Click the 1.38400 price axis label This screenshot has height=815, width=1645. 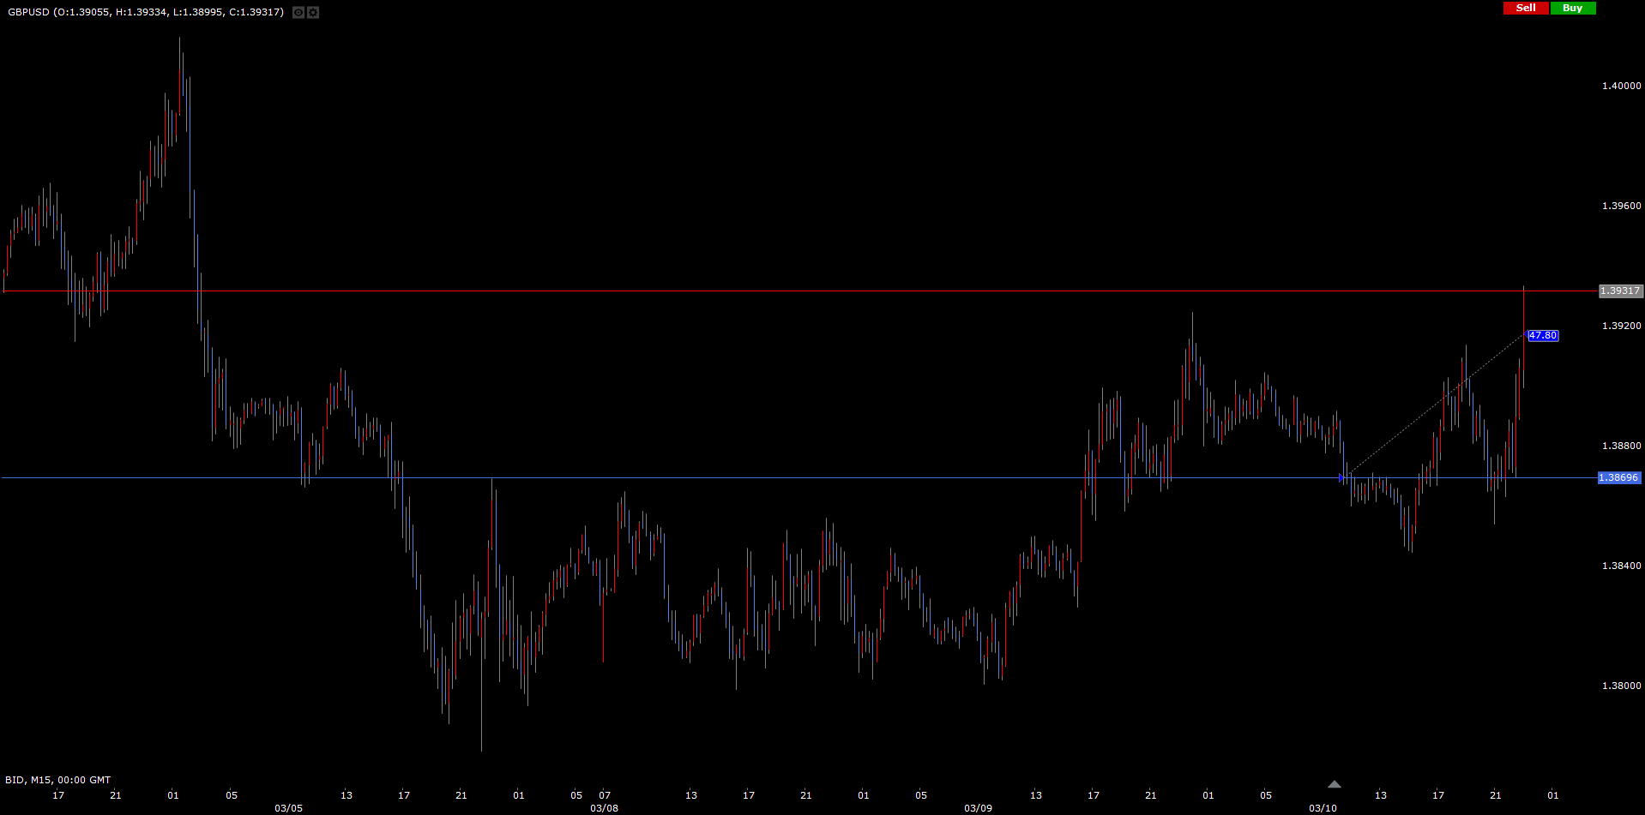1621,566
